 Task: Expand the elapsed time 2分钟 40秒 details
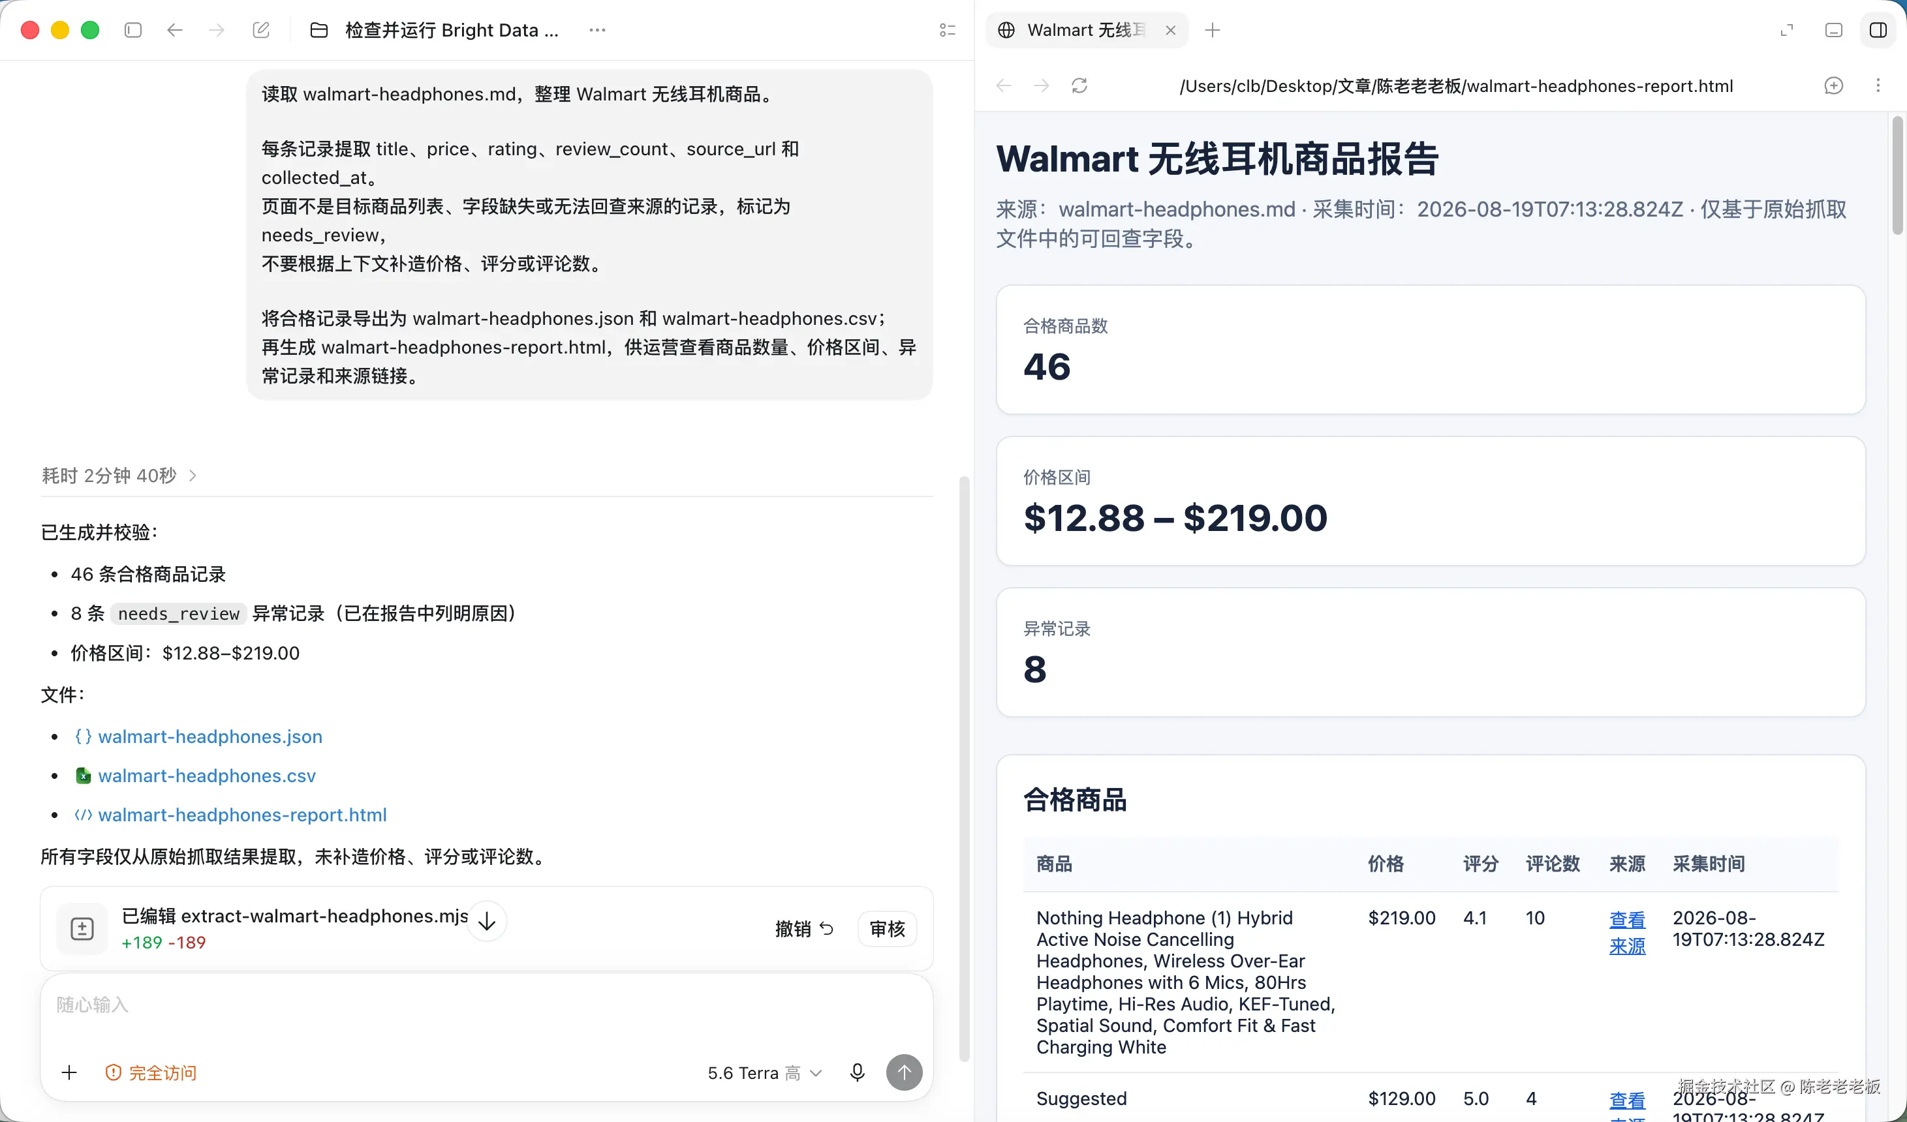[119, 475]
